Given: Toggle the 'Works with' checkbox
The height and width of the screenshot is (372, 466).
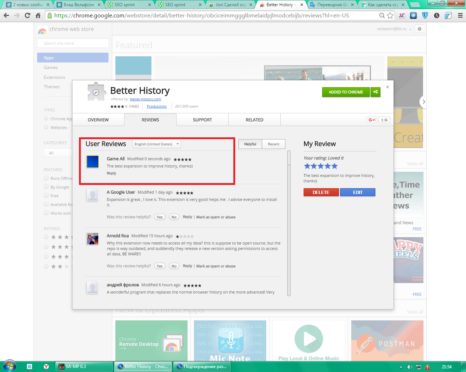Looking at the screenshot, I should (46, 213).
